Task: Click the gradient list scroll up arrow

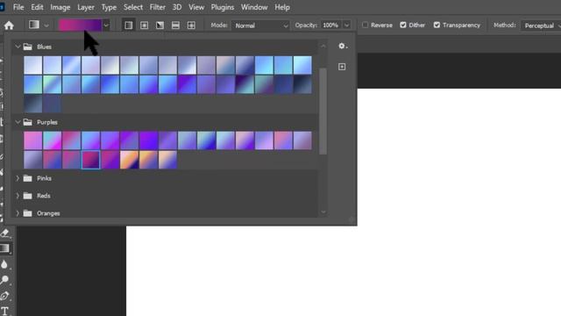Action: 323,47
